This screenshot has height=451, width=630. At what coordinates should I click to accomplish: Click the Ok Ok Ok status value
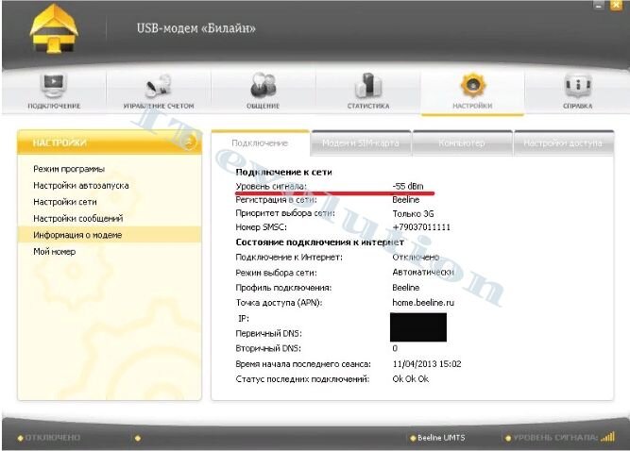411,378
